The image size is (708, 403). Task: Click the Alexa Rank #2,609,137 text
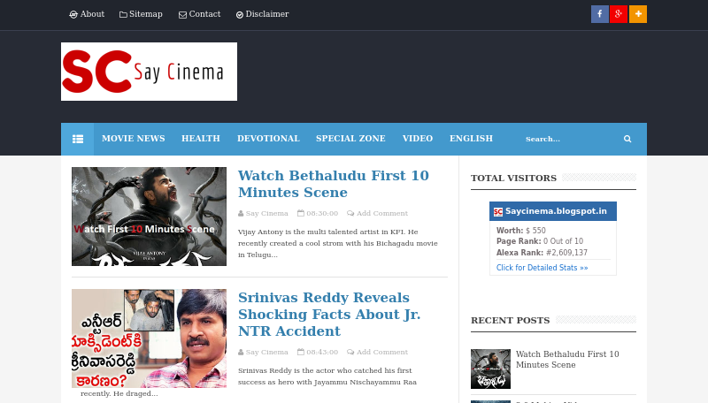(x=542, y=253)
